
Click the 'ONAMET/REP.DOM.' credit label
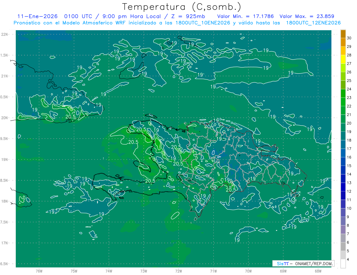[314, 263]
